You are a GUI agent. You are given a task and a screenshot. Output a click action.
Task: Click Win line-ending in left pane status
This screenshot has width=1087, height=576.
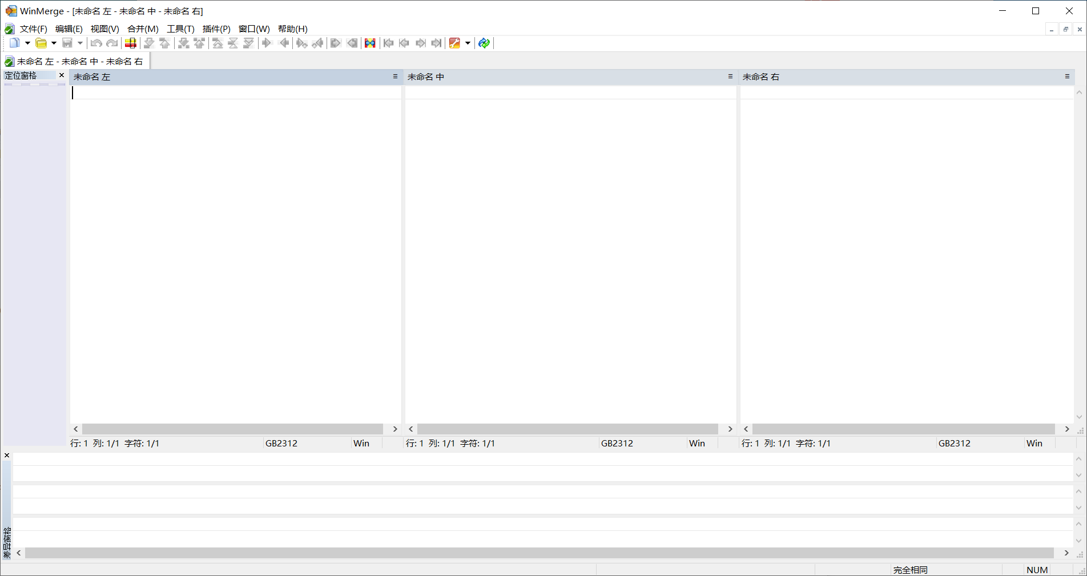[x=361, y=444]
